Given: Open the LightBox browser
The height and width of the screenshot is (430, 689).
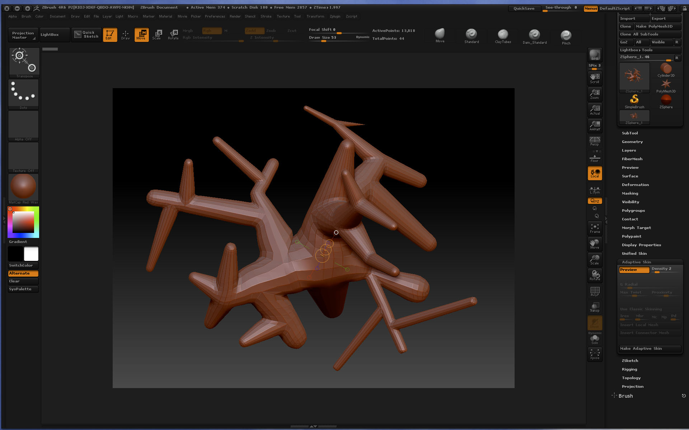Looking at the screenshot, I should click(x=55, y=35).
